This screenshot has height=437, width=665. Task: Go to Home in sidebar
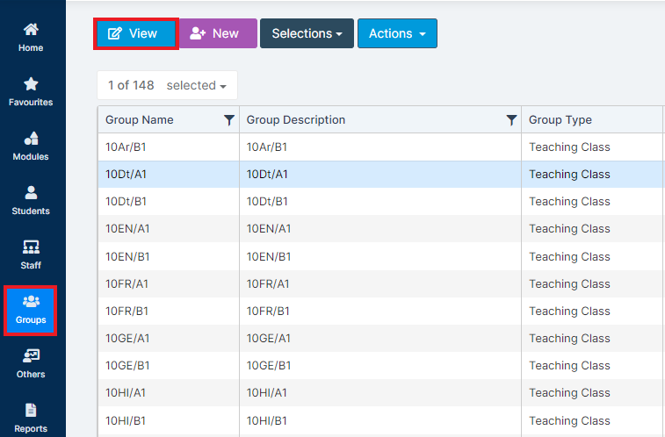(31, 37)
